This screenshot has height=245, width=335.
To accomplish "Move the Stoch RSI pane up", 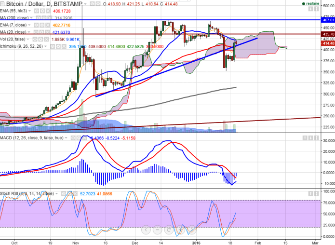I will [310, 194].
